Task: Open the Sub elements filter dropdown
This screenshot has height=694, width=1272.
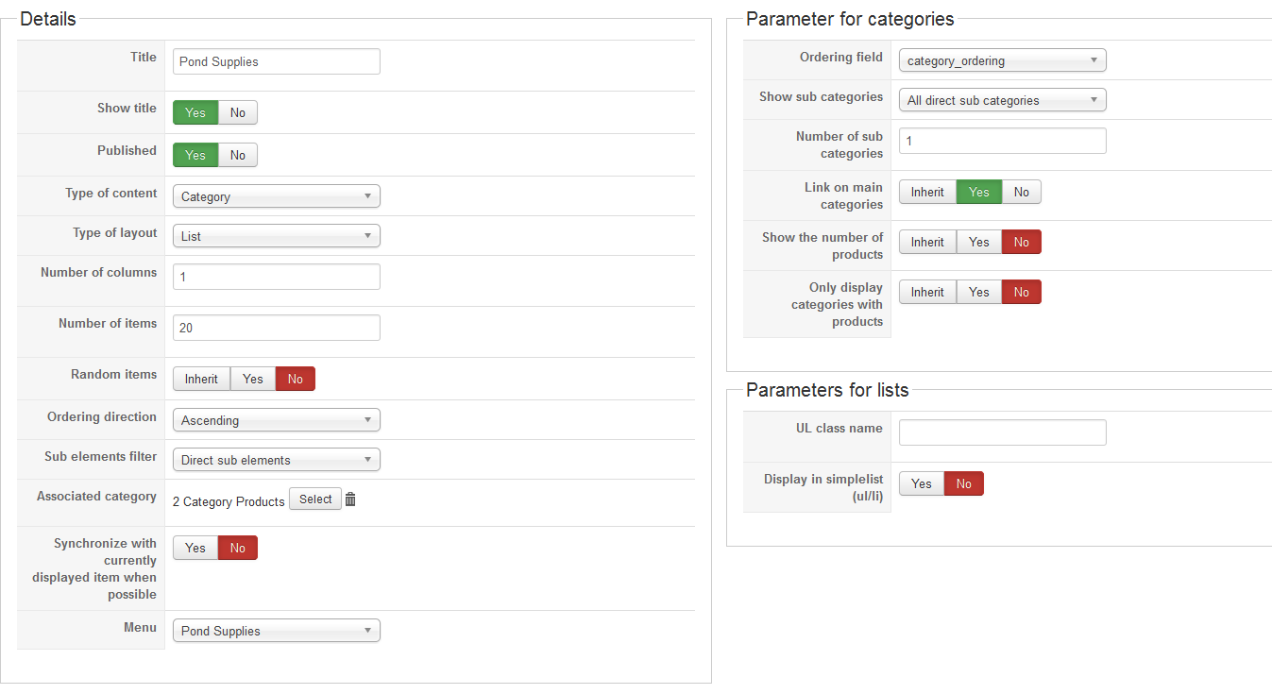Action: [276, 460]
